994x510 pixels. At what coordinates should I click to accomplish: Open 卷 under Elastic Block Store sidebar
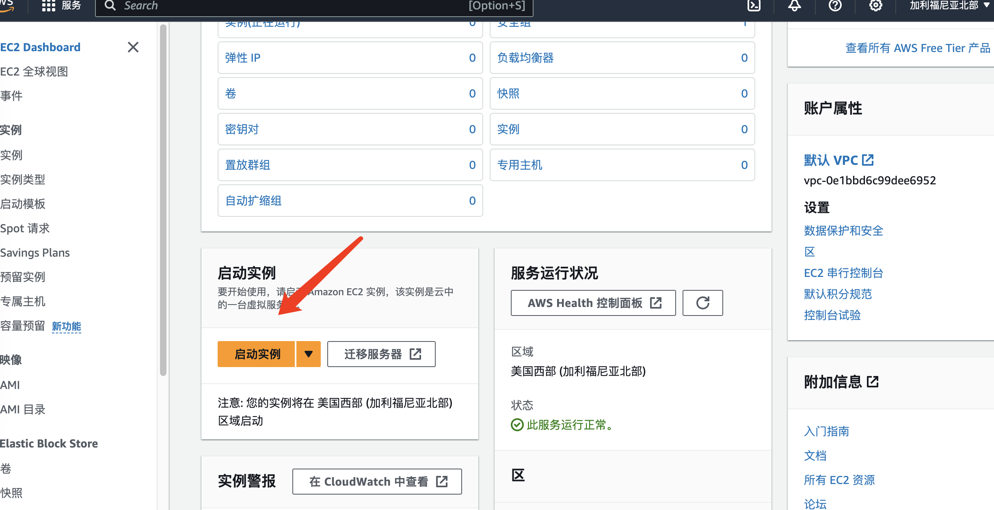click(x=6, y=469)
